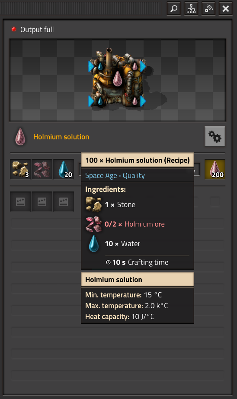Viewport: 237px width, 399px height.
Task: Click the third empty module slot
Action: (x=64, y=202)
